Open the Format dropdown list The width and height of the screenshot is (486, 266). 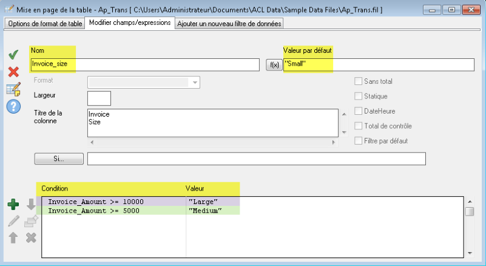click(195, 83)
